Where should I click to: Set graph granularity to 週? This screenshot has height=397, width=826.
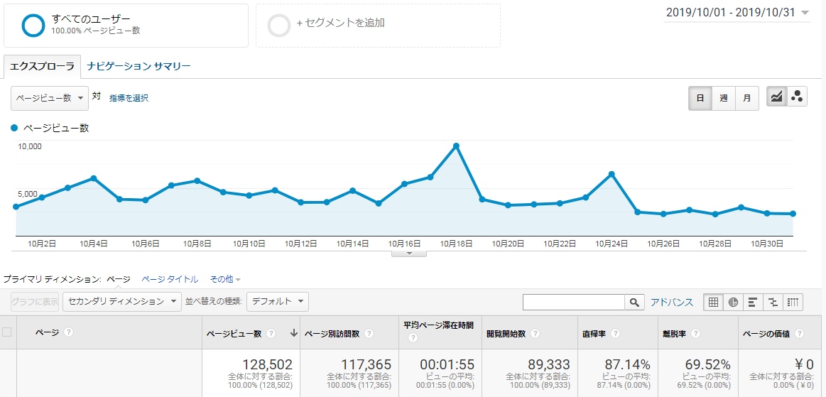click(723, 98)
